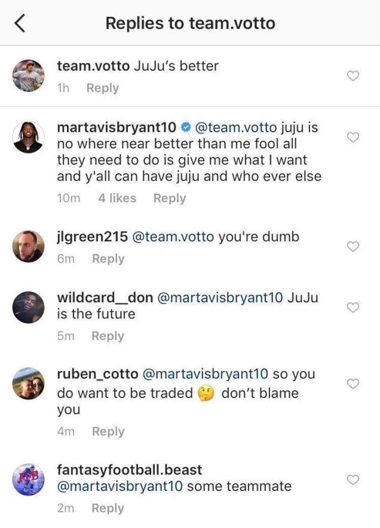Like team.votto's "JuJu's better" comment
The width and height of the screenshot is (380, 528).
pyautogui.click(x=353, y=75)
